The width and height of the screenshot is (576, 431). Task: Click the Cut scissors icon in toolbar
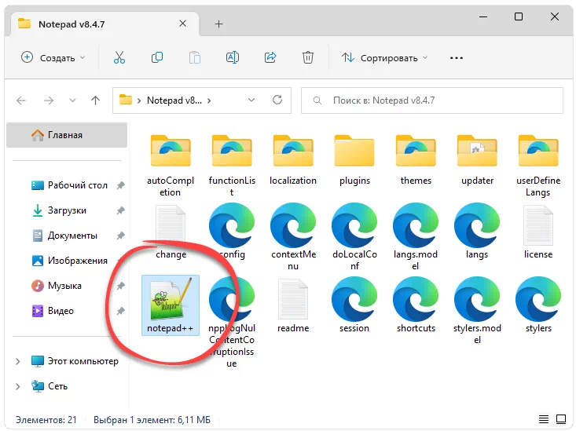coord(119,57)
